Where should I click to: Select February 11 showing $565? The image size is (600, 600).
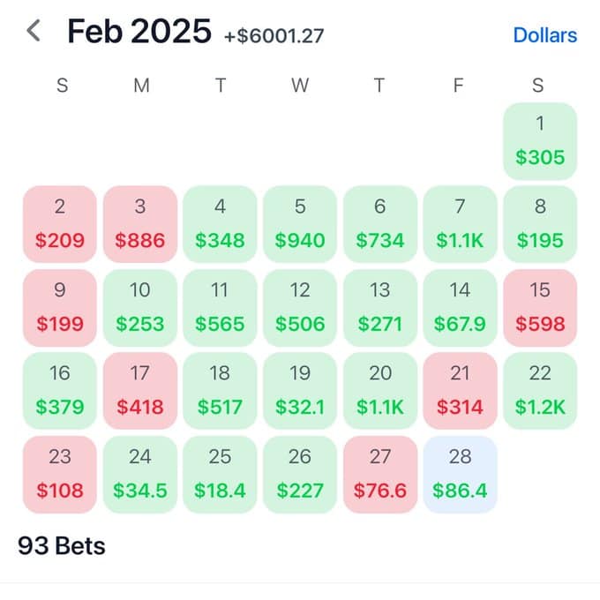[x=220, y=308]
